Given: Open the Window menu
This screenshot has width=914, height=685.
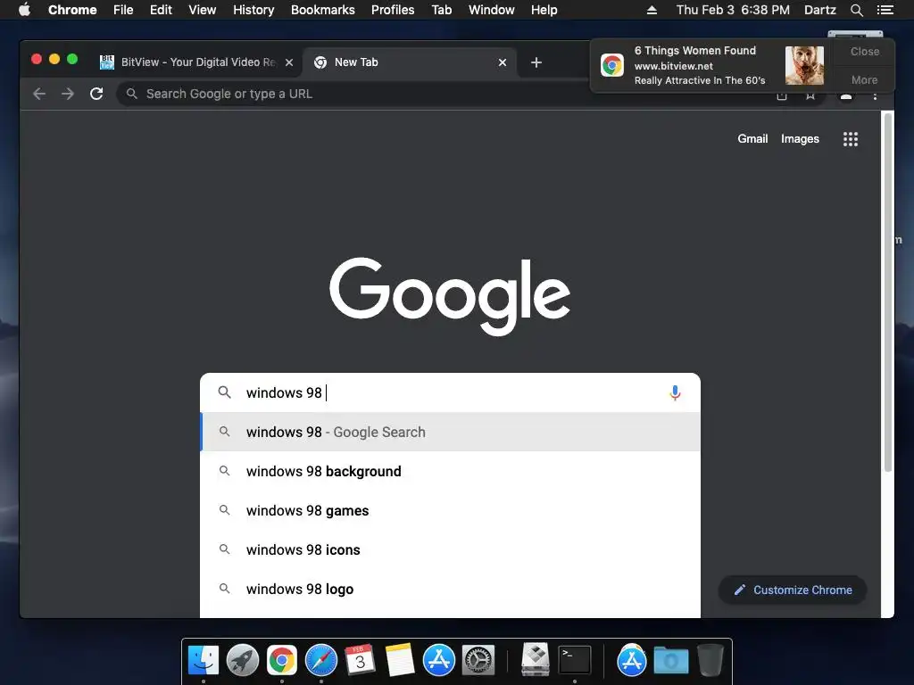Looking at the screenshot, I should [x=492, y=10].
